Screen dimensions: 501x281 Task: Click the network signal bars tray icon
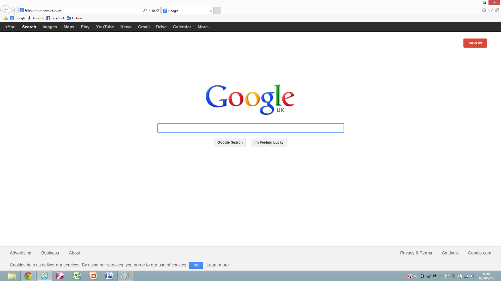(466, 276)
